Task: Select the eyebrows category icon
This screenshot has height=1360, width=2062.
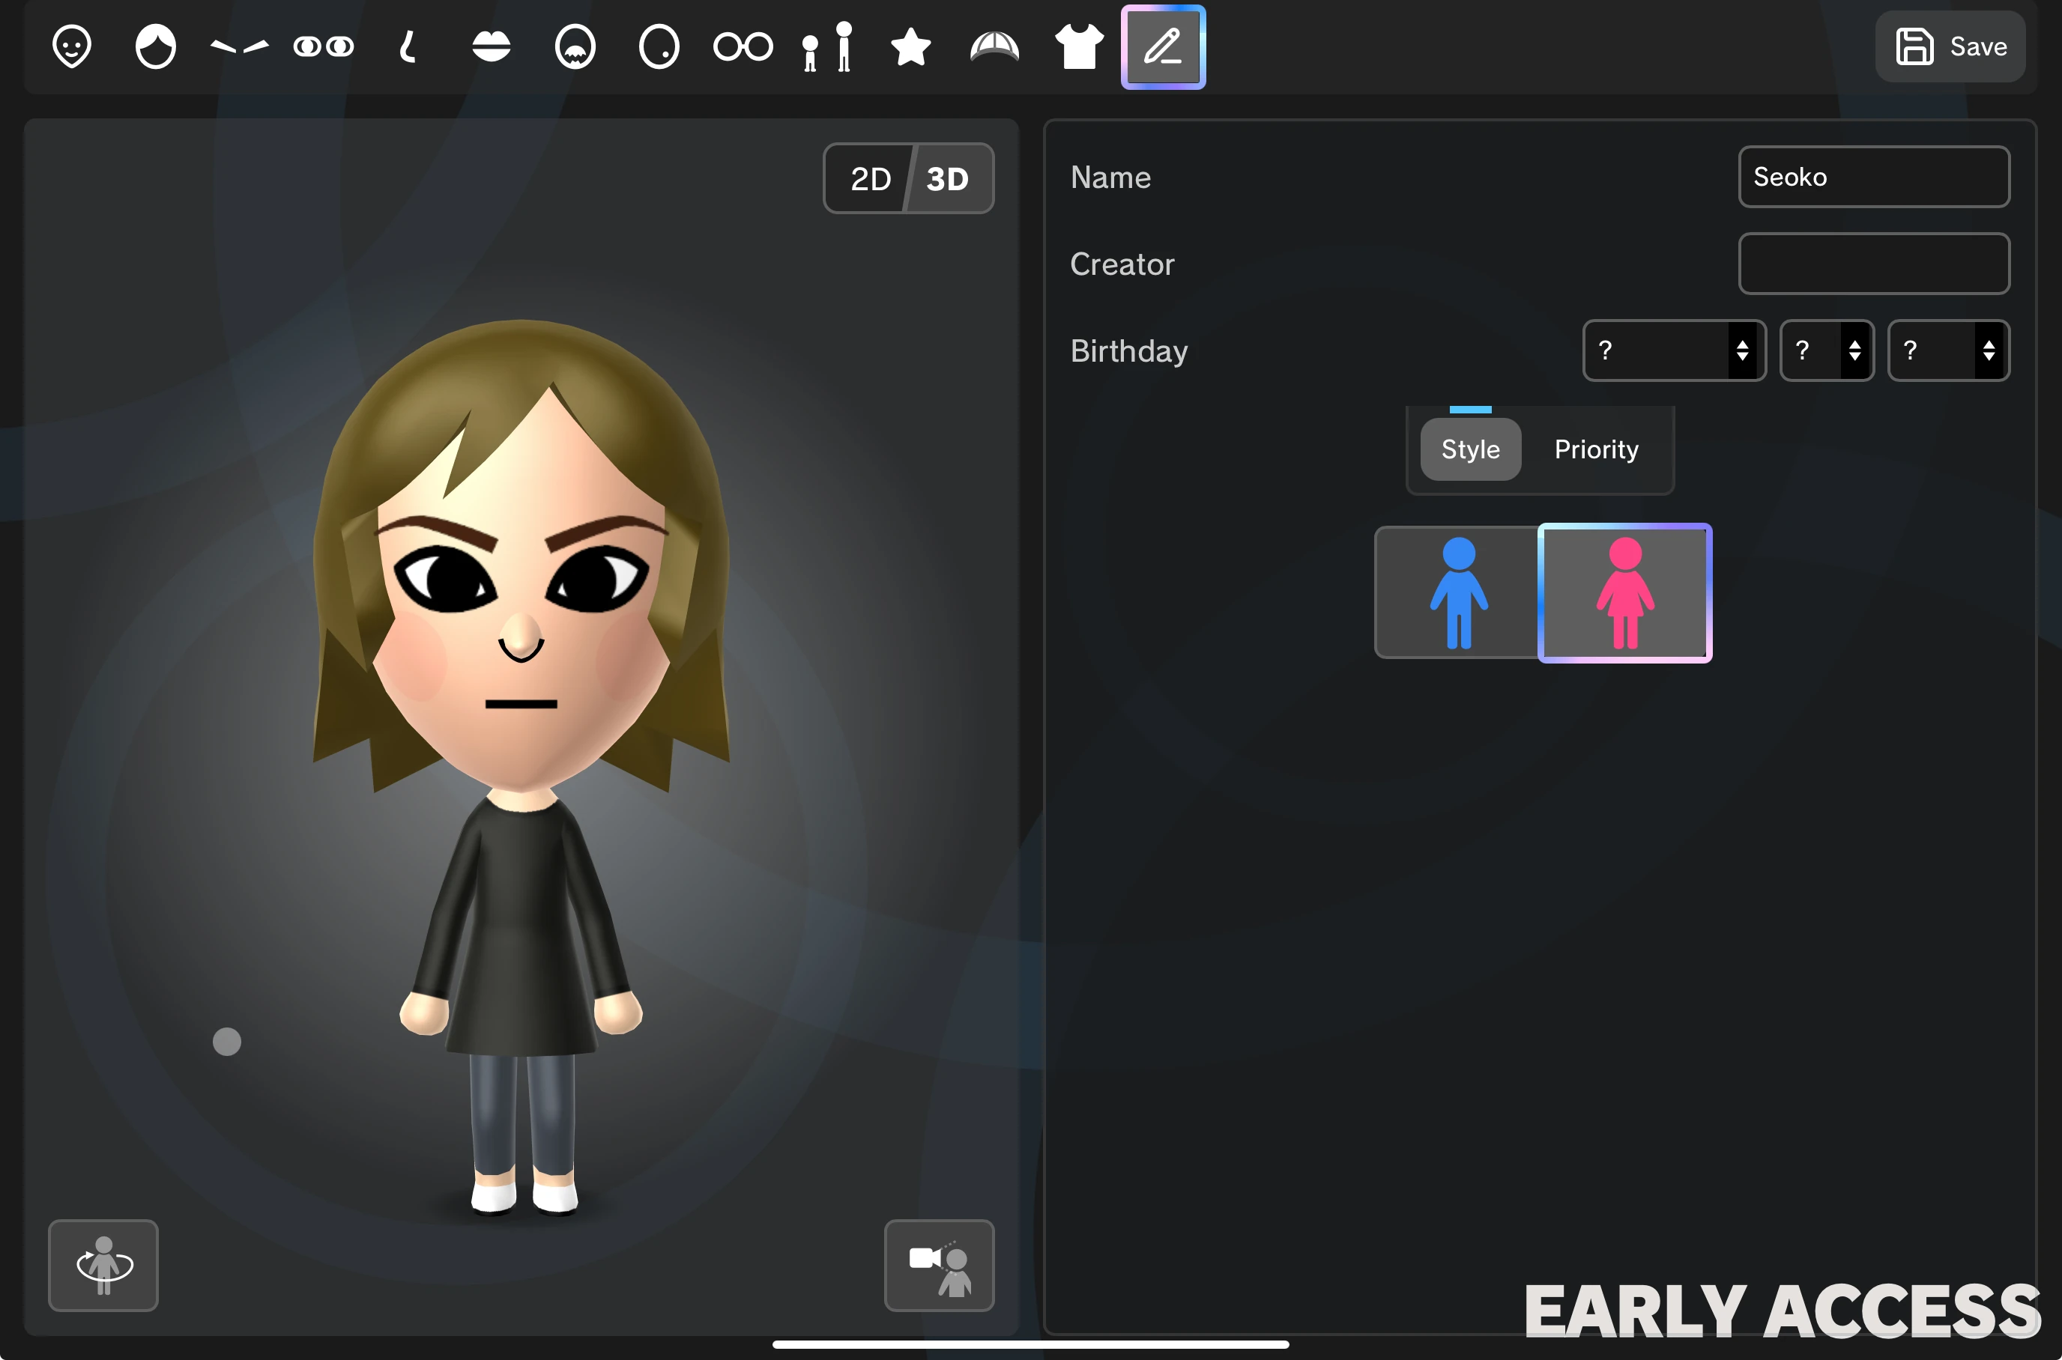Action: coord(239,47)
